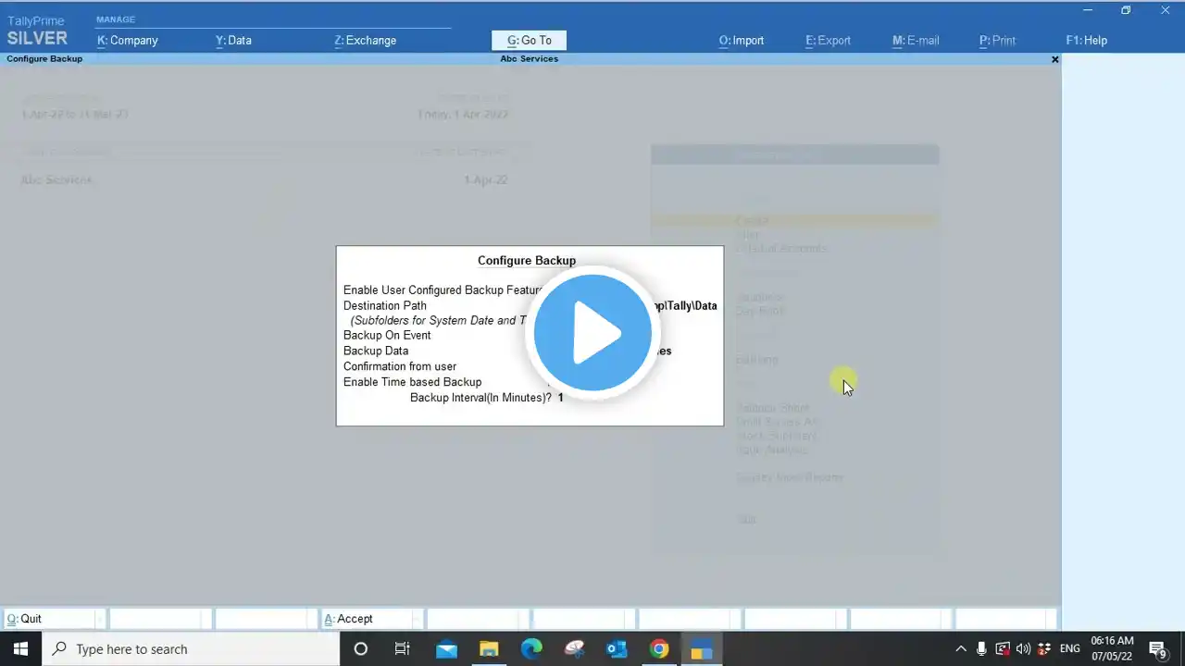Viewport: 1185px width, 666px height.
Task: Open the Windows Start menu
Action: point(20,648)
